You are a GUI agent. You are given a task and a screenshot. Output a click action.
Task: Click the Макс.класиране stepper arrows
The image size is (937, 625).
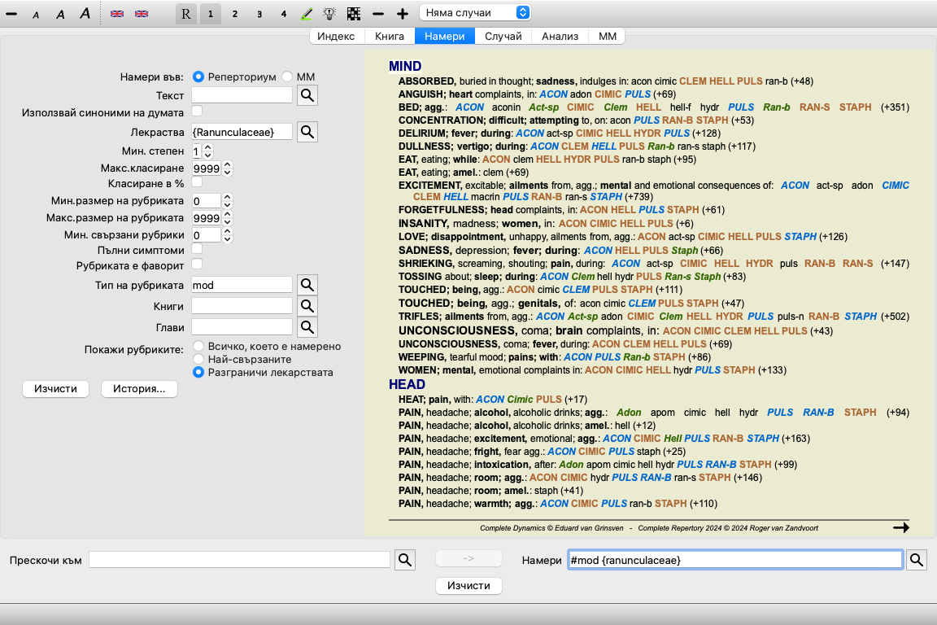(x=227, y=168)
